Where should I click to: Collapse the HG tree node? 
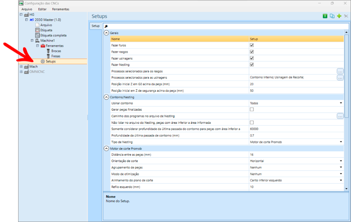(x=21, y=14)
